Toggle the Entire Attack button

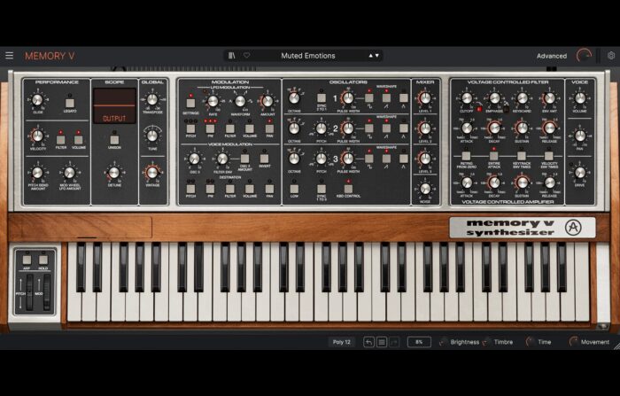coord(494,156)
